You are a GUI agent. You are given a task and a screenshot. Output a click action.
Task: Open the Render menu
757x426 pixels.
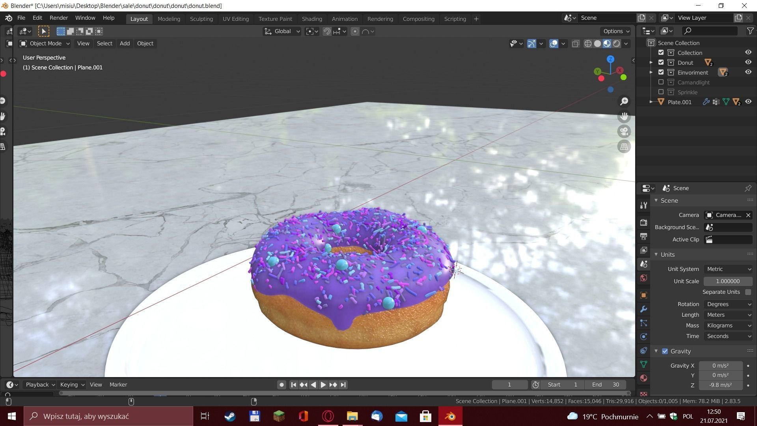pos(59,18)
